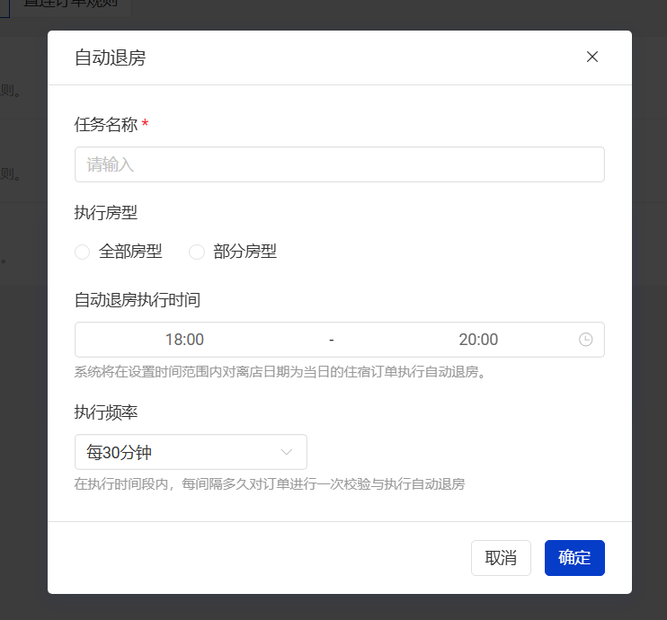This screenshot has width=667, height=620.
Task: Confirm with the blue 确定 button
Action: tap(574, 558)
